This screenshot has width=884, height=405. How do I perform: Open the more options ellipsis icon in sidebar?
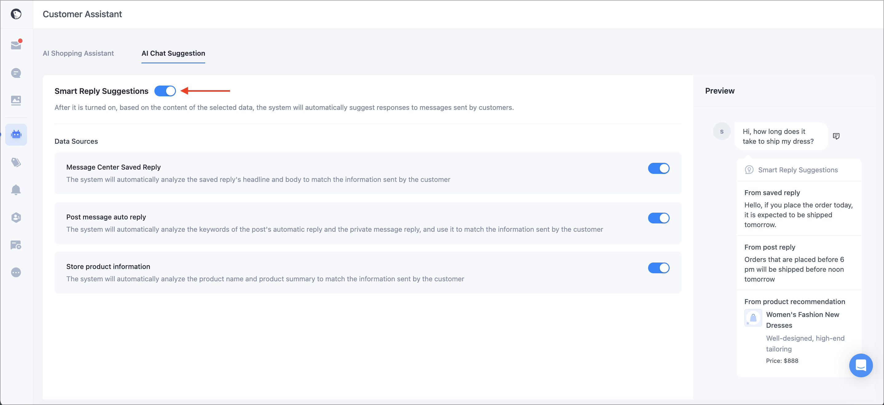[x=16, y=272]
